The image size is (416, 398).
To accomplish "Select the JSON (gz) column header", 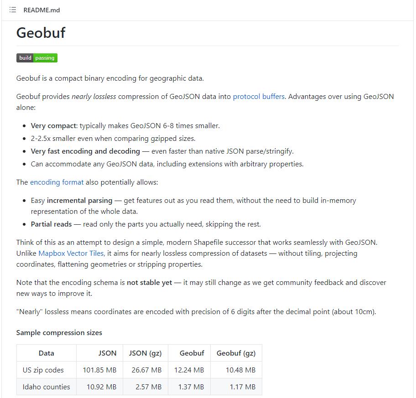I will click(145, 353).
